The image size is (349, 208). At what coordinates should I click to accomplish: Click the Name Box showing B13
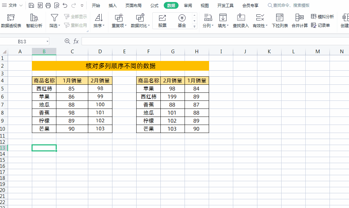(x=22, y=41)
